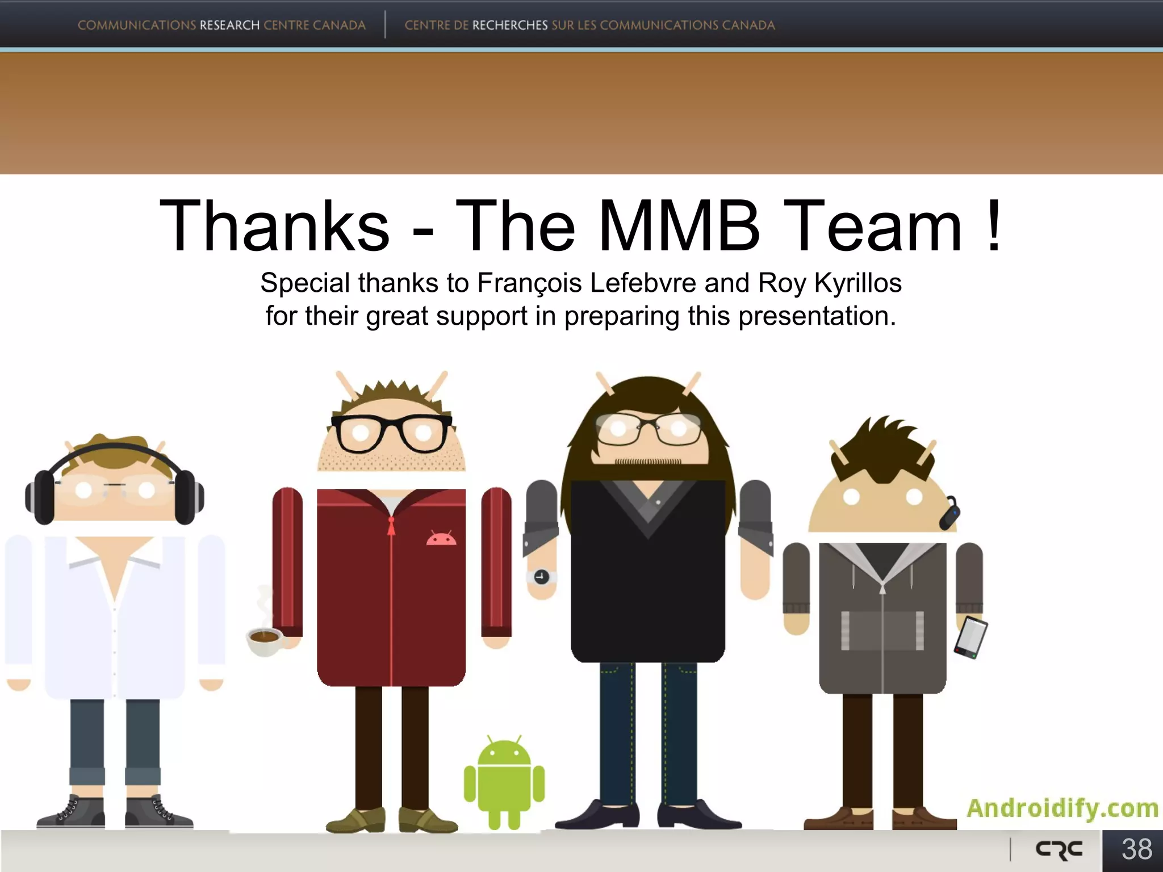Viewport: 1163px width, 872px height.
Task: Select the Android avatar wearing headphones
Action: 115,630
